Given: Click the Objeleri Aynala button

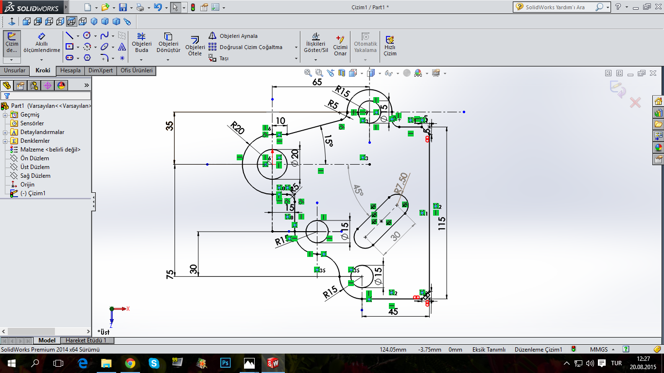Looking at the screenshot, I should 233,36.
